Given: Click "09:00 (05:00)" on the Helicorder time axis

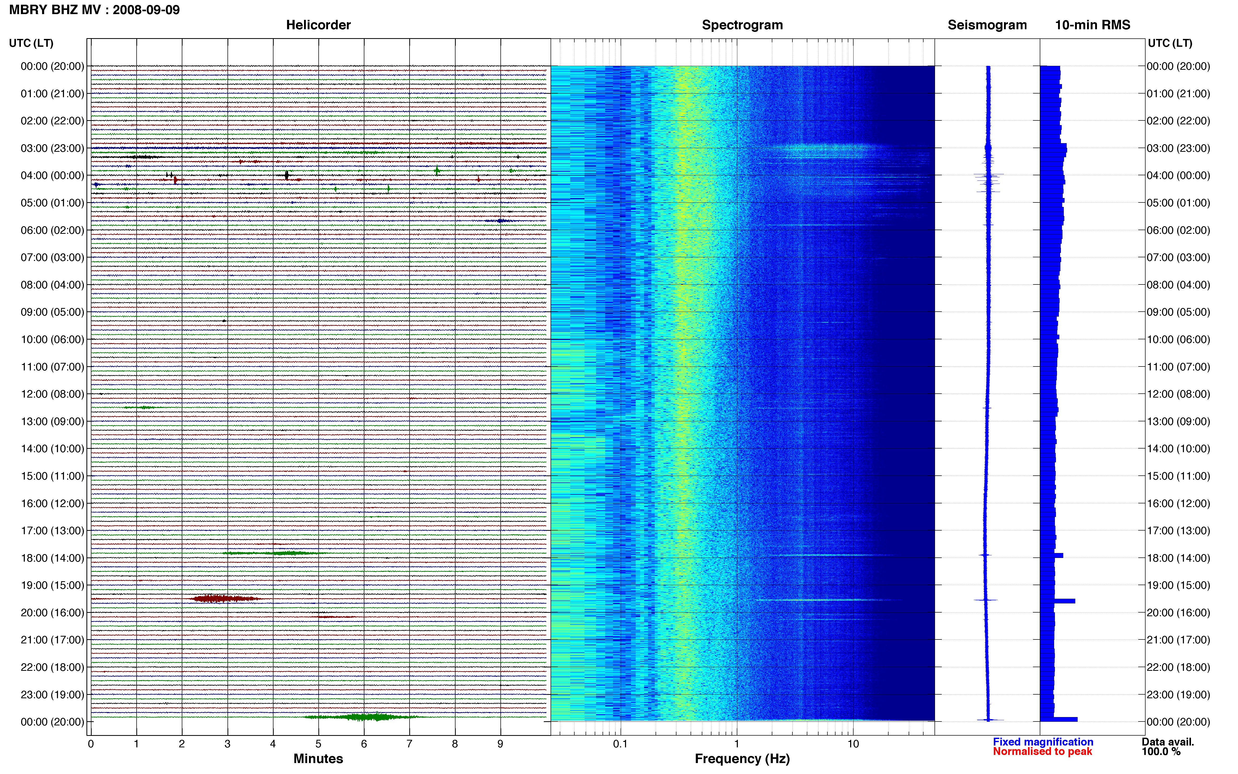Looking at the screenshot, I should click(x=52, y=312).
